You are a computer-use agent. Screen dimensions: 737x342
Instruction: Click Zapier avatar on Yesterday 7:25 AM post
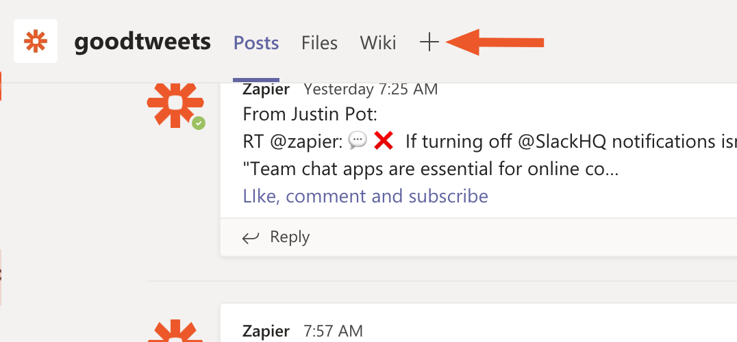tap(175, 103)
